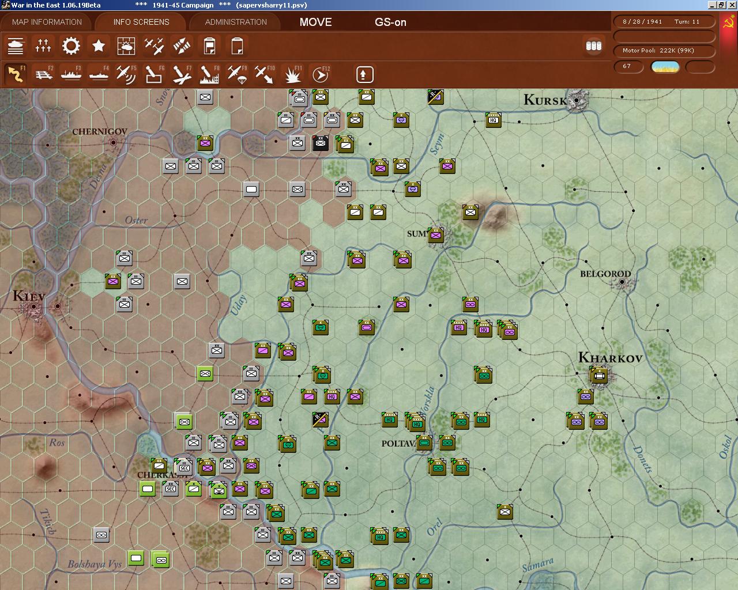Select the F6 bomb unit mode
The width and height of the screenshot is (738, 590).
pyautogui.click(x=154, y=74)
